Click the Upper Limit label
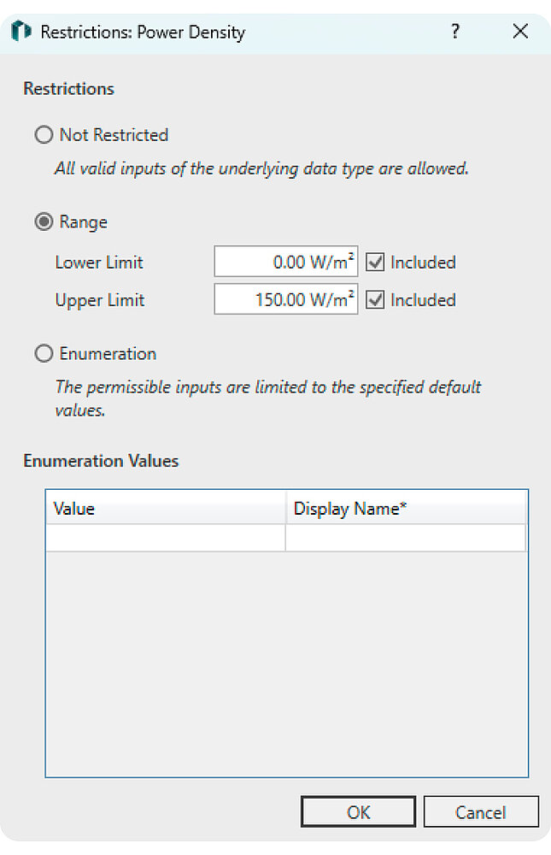This screenshot has width=551, height=855. [x=100, y=300]
